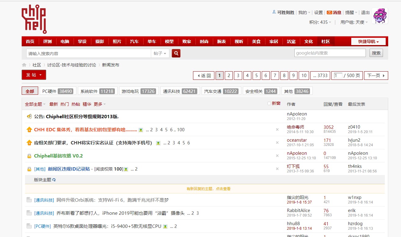The height and width of the screenshot is (237, 401).
Task: Click lock icon beside 新闻区违规ID记录贴
Action: pyautogui.click(x=29, y=169)
